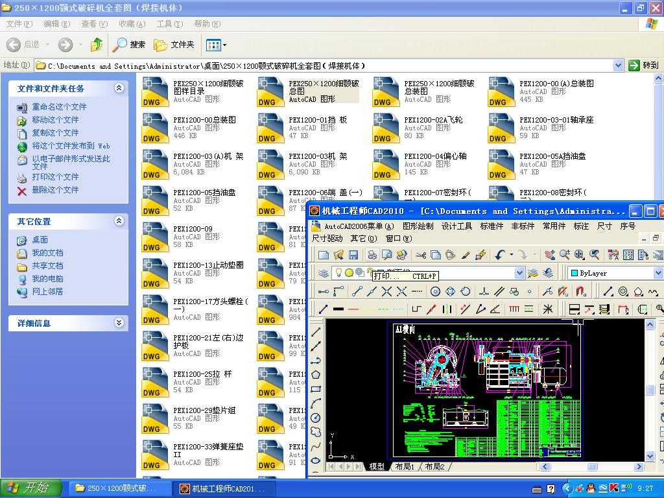Click the Layer Previous icon

pyautogui.click(x=548, y=273)
